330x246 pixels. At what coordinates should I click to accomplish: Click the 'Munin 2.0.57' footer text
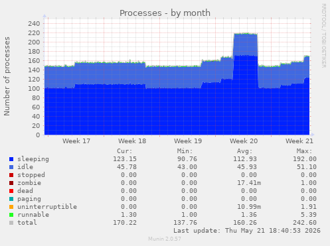point(165,239)
